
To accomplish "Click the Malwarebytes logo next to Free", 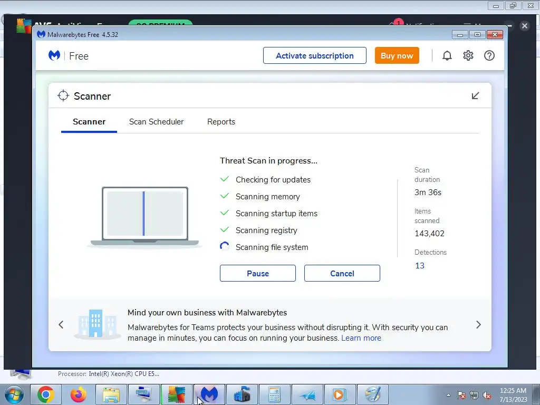I will coord(54,55).
